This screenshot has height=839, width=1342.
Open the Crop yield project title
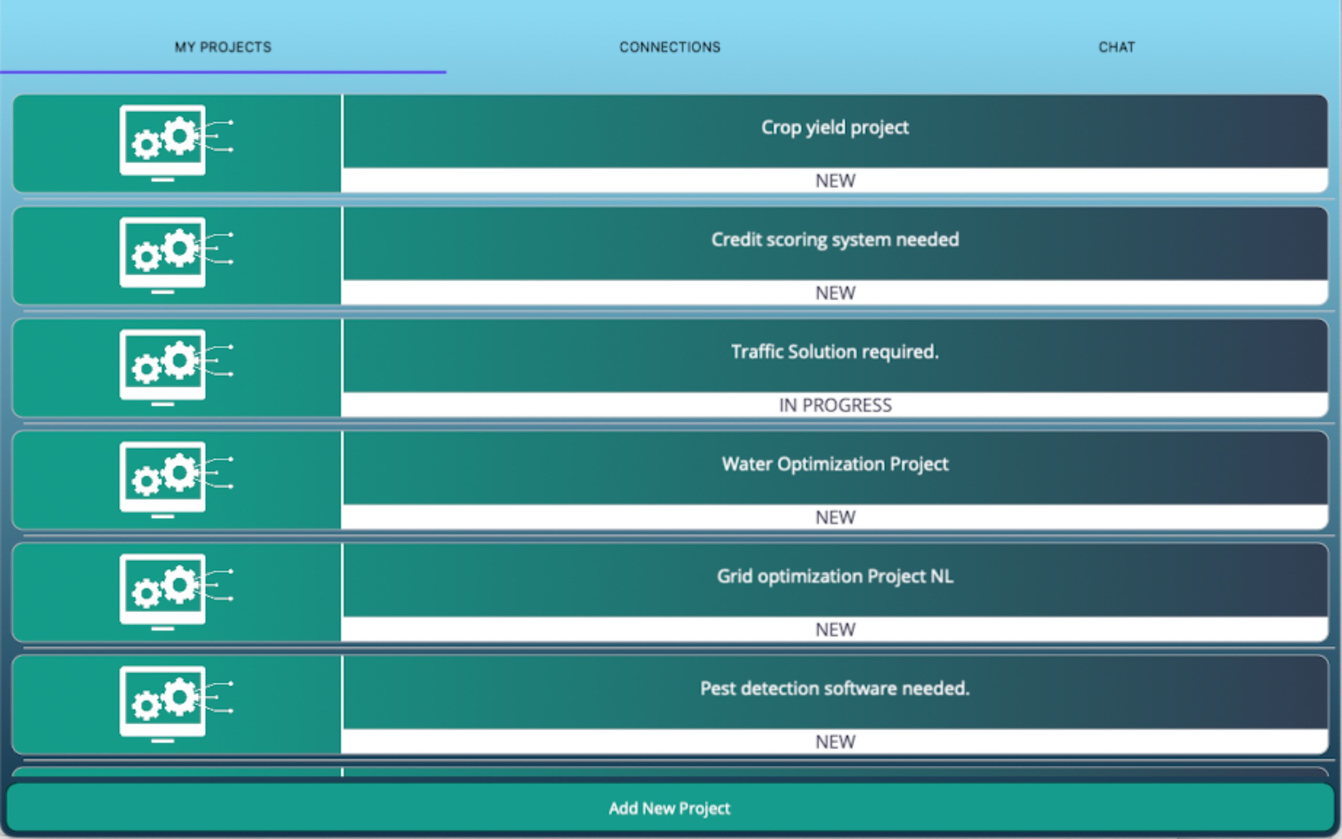pos(835,127)
